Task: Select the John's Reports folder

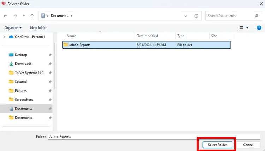Action: (x=79, y=45)
